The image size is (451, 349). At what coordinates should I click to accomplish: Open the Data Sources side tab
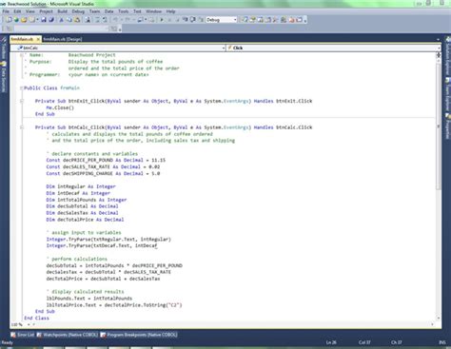pos(4,78)
